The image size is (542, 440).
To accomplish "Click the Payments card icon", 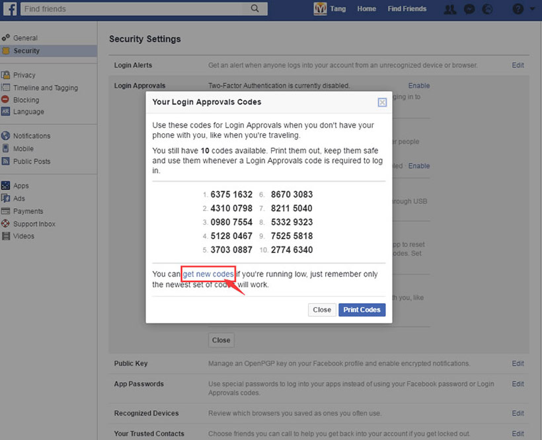I will click(x=5, y=211).
